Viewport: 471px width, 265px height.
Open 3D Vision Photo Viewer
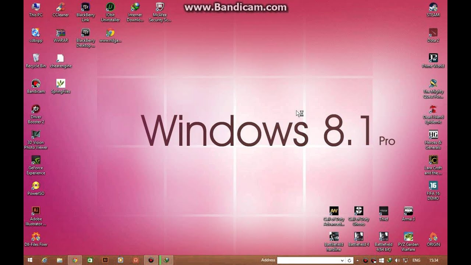pos(36,139)
